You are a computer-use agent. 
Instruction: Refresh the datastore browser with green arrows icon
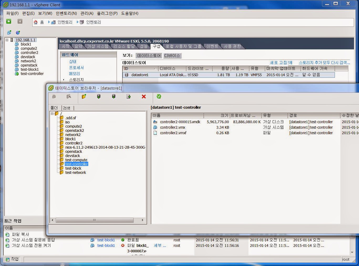click(x=159, y=97)
